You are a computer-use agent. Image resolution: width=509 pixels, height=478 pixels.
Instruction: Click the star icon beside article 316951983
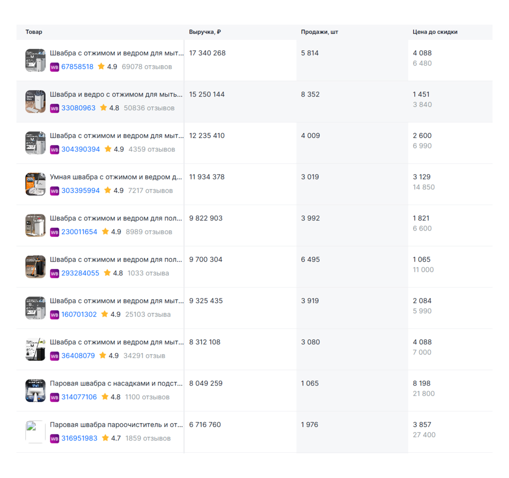coord(105,438)
